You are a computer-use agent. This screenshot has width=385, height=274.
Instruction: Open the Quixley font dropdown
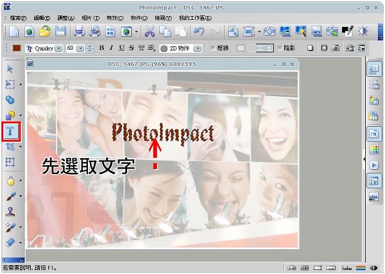pos(58,48)
